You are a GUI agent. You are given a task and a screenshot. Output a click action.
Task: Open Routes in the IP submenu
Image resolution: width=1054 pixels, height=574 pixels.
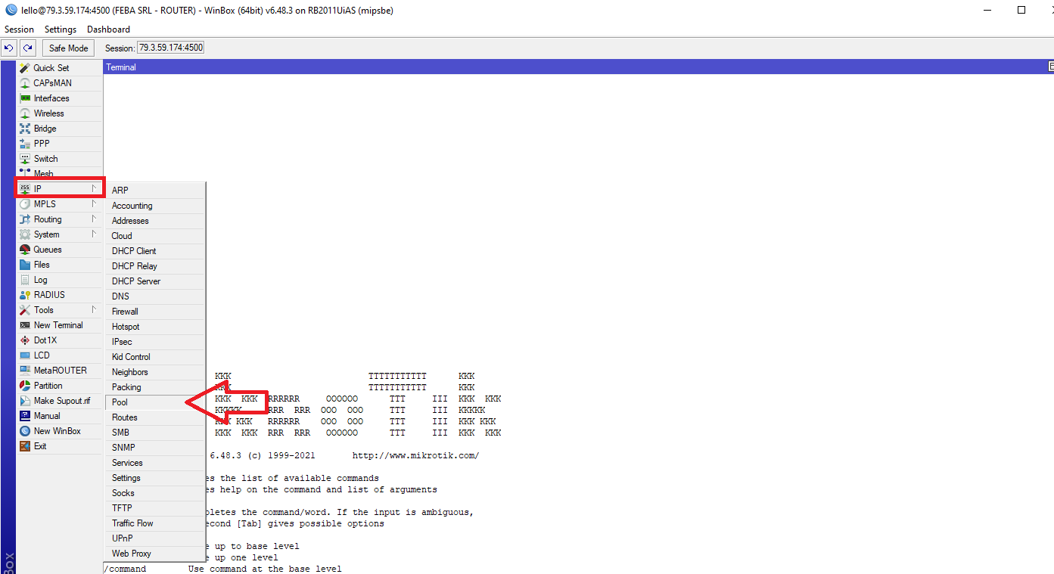(155, 417)
